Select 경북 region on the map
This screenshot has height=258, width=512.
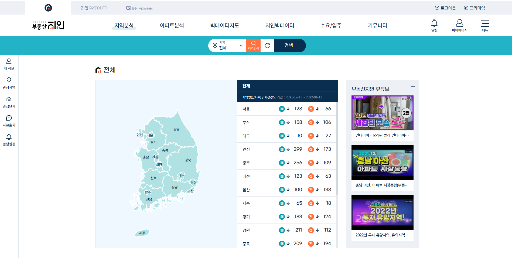click(188, 160)
